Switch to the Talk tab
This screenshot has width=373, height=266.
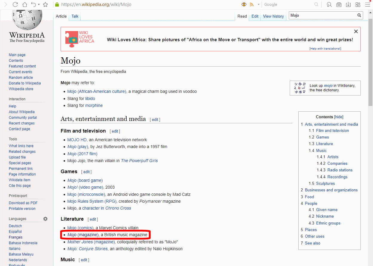tap(75, 16)
